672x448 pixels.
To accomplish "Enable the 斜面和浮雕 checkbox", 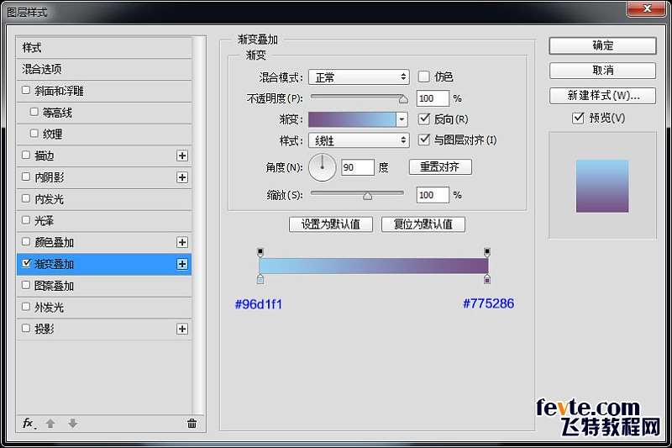I will 26,90.
